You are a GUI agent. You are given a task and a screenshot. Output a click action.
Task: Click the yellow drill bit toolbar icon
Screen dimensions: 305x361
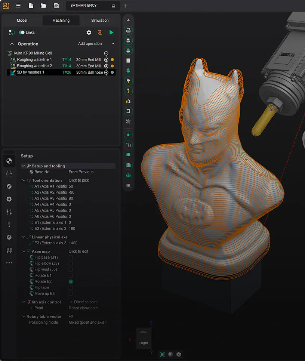pos(128,91)
